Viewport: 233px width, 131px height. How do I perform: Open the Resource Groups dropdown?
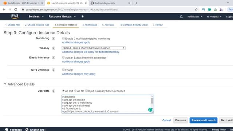point(62,16)
